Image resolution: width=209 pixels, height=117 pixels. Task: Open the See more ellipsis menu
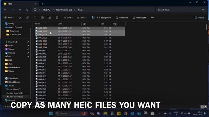coord(153,18)
